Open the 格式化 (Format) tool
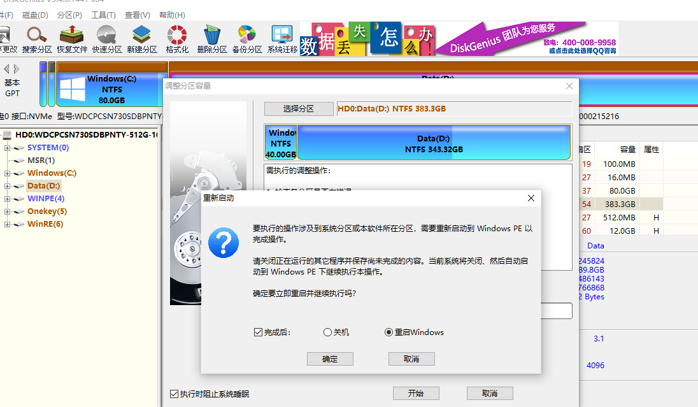 coord(176,39)
